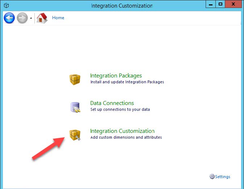
Task: Minimize the Integration Customization window
Action: pyautogui.click(x=211, y=5)
